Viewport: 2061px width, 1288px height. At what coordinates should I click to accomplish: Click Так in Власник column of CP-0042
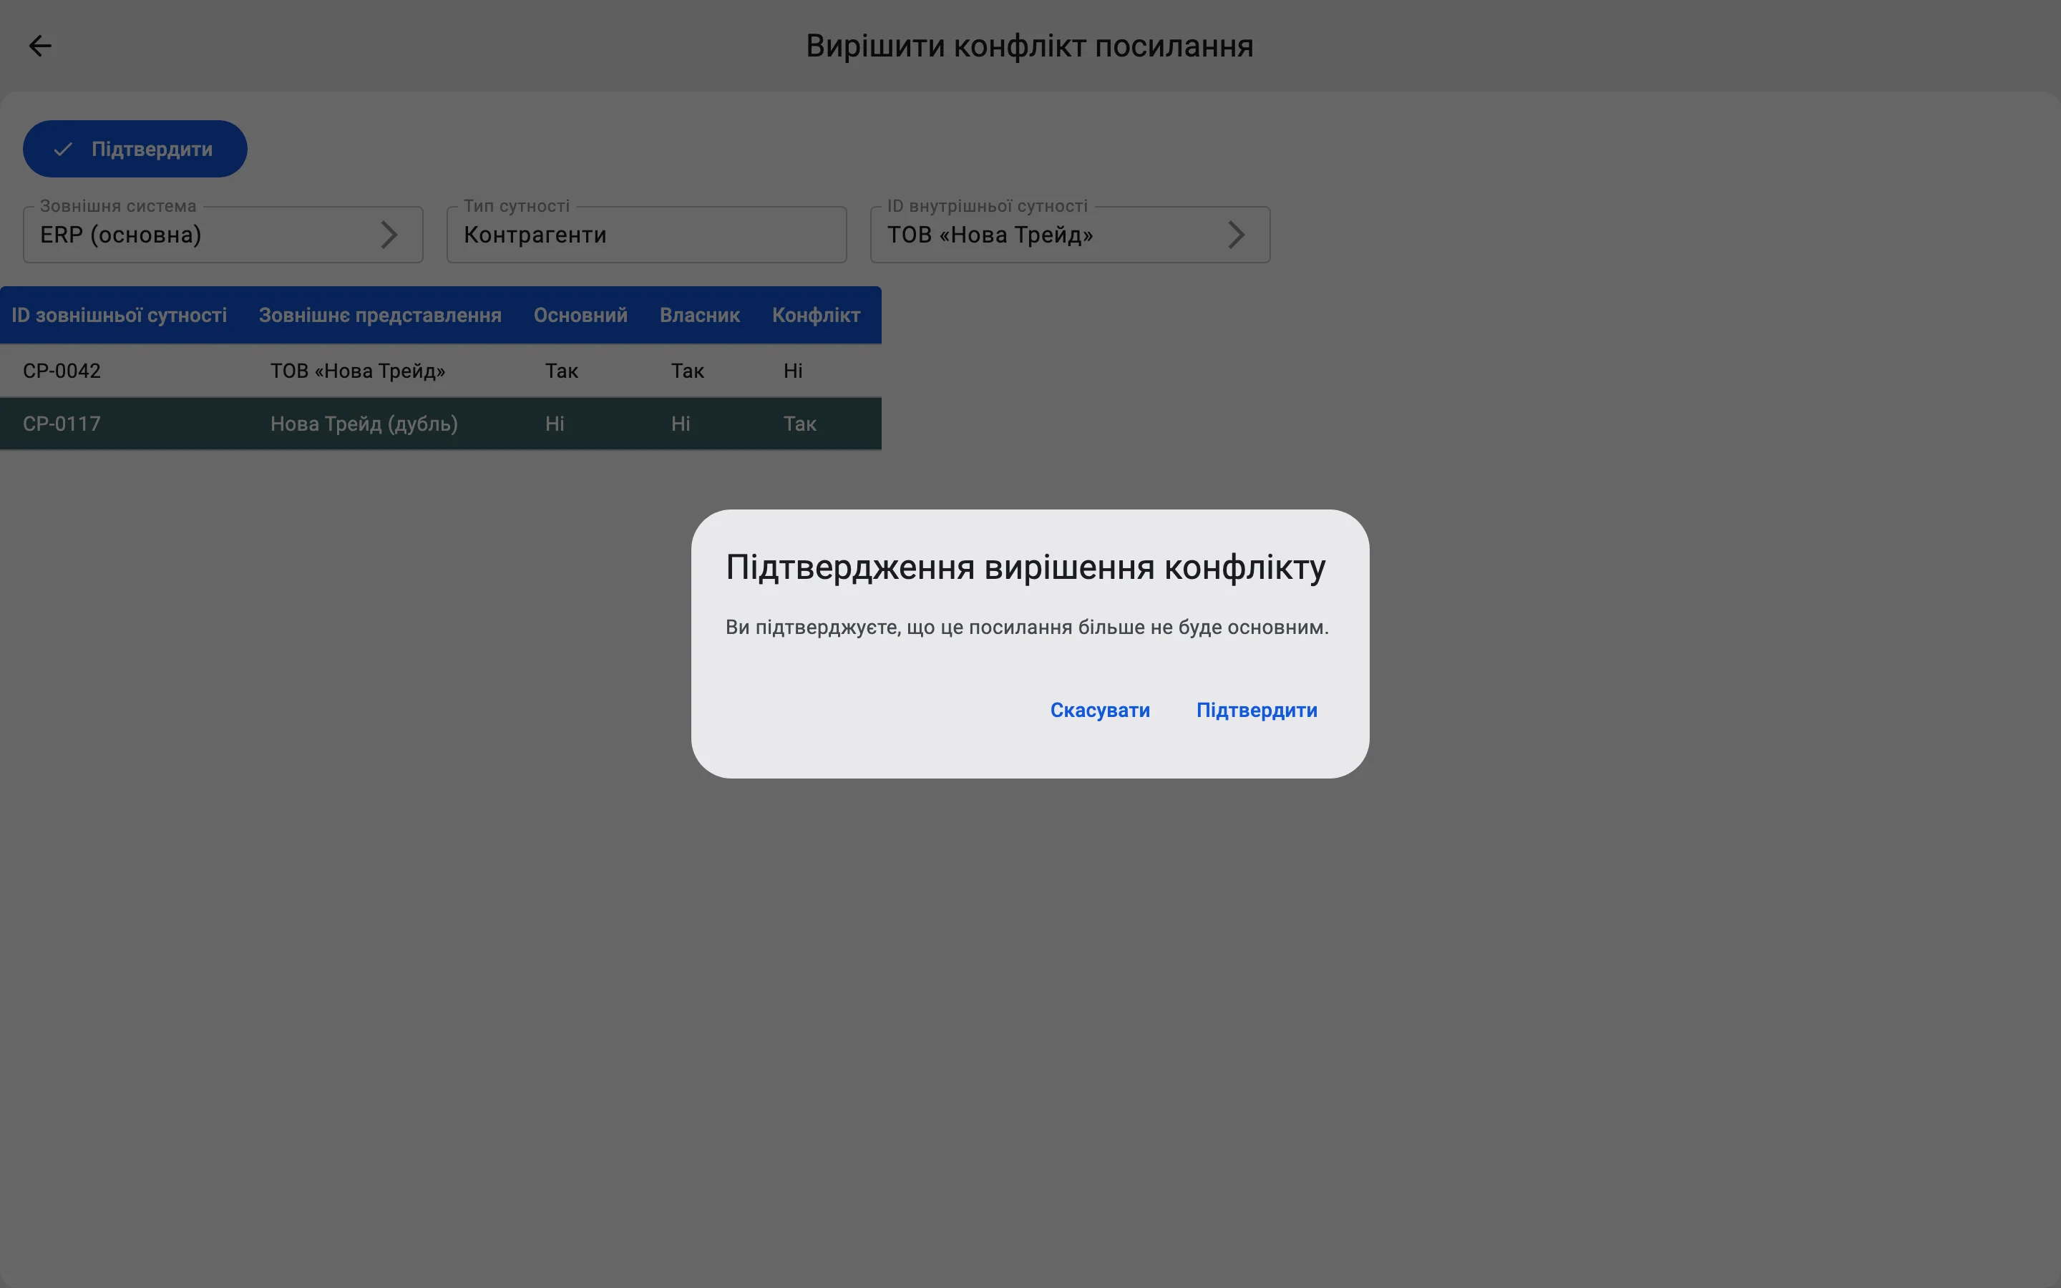pos(687,371)
